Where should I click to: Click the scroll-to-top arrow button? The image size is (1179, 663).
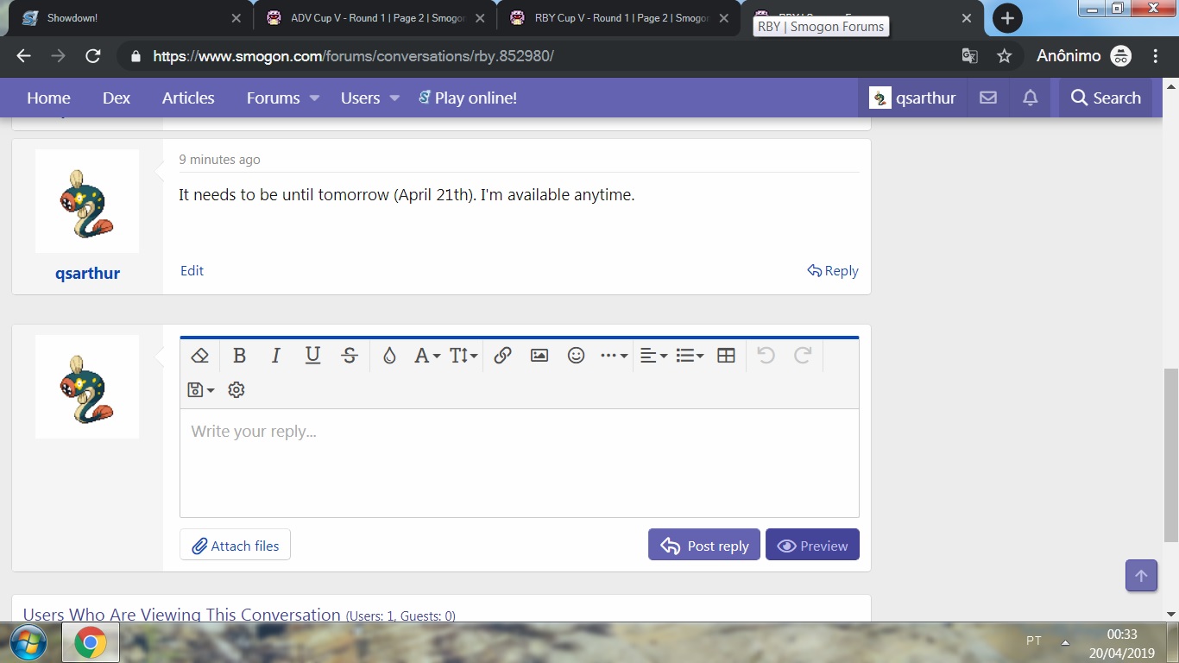(1141, 576)
